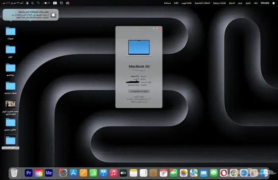Viewport: 278px width, 180px height.
Task: Select the اصوات folder on the desktop
Action: tap(10, 31)
